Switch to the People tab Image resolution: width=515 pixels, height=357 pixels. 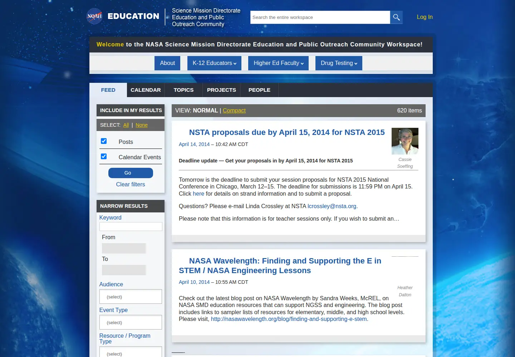click(x=259, y=90)
